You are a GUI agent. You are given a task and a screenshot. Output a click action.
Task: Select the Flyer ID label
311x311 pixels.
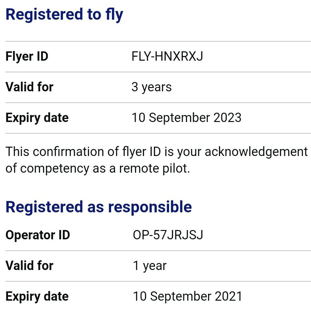click(27, 56)
